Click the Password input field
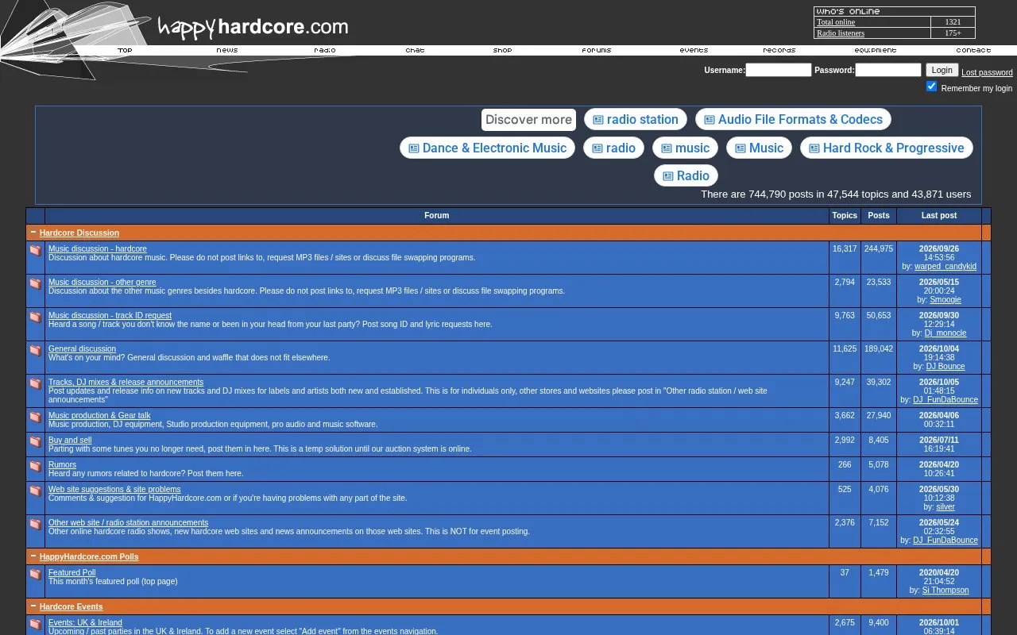This screenshot has width=1017, height=635. coord(888,70)
